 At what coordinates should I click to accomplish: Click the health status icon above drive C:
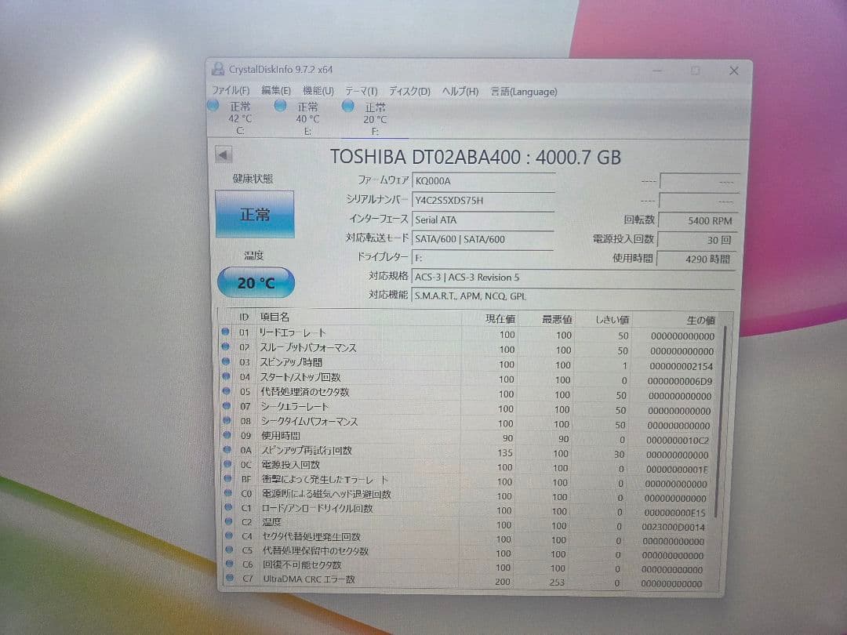(x=213, y=105)
